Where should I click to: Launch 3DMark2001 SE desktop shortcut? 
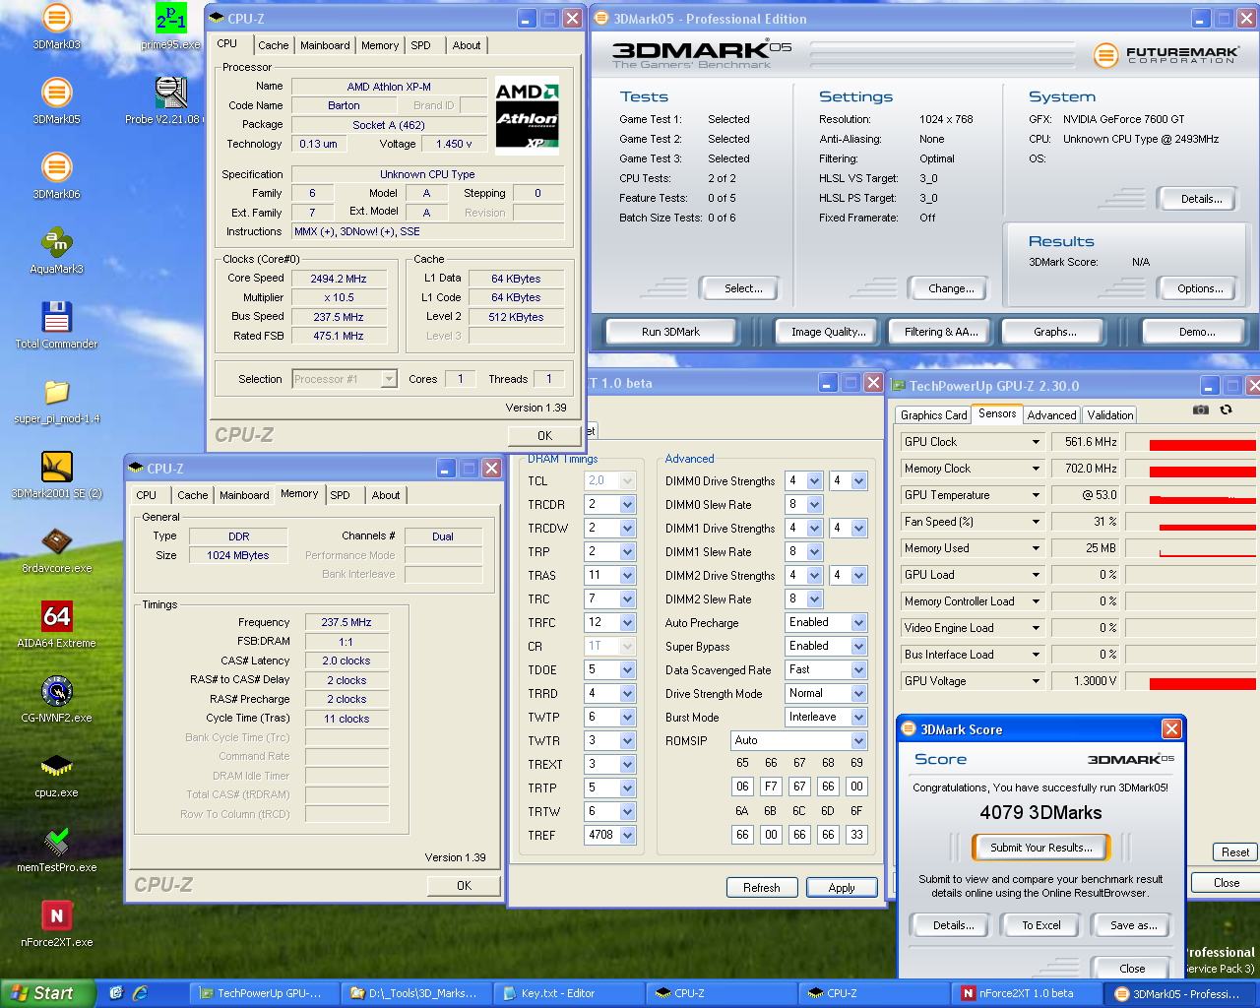coord(57,475)
